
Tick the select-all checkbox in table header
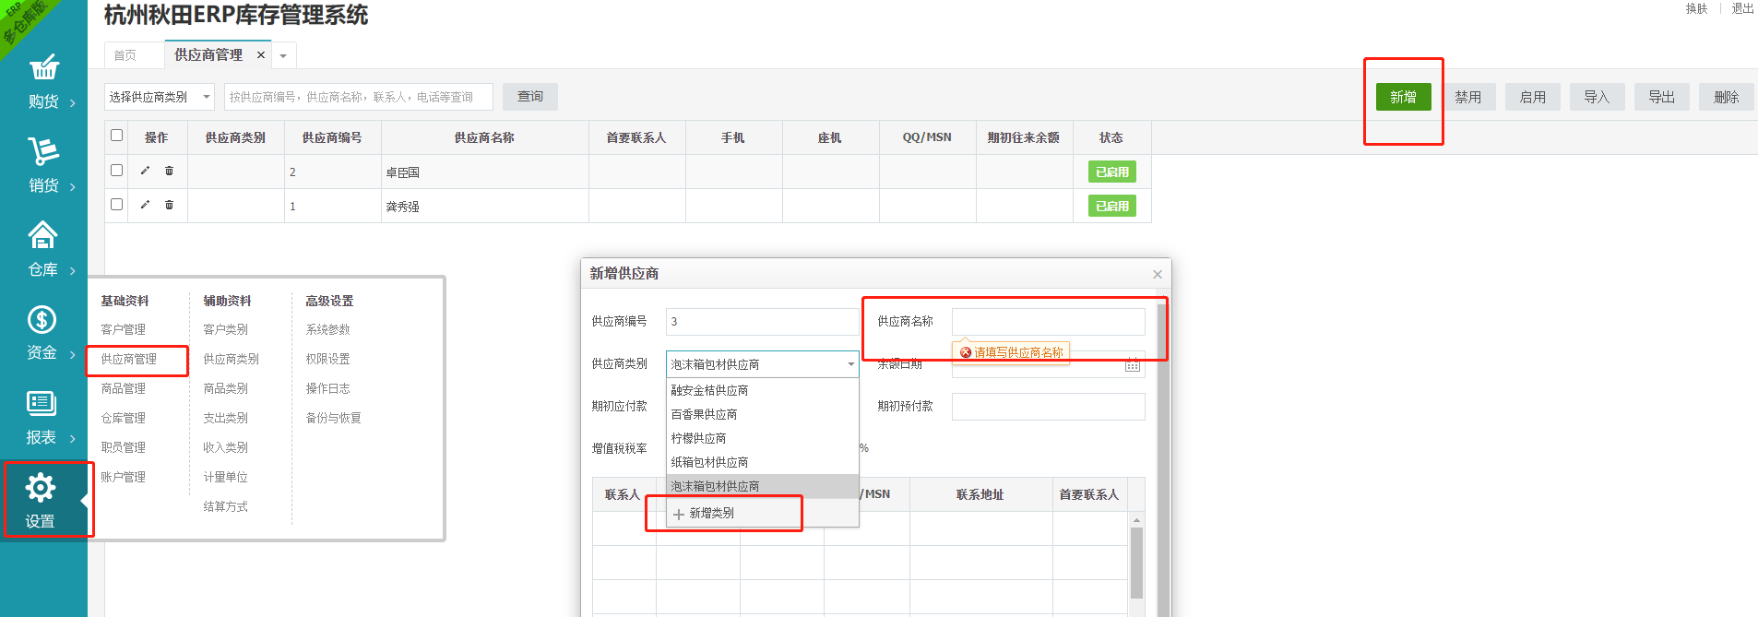click(x=116, y=136)
